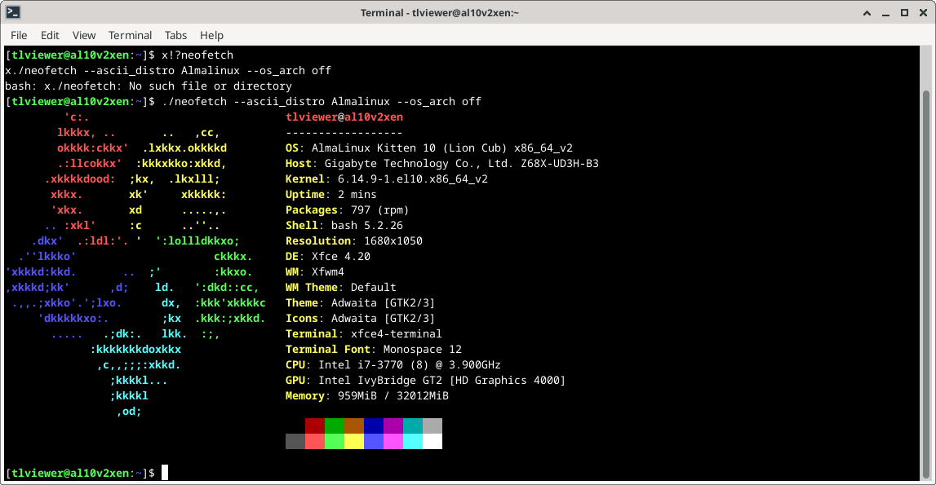936x485 pixels.
Task: Click the dark blue color block
Action: click(x=374, y=425)
